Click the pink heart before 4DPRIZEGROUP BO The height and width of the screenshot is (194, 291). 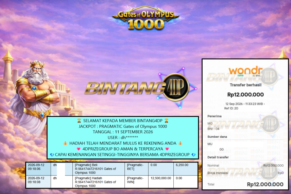pos(79,149)
